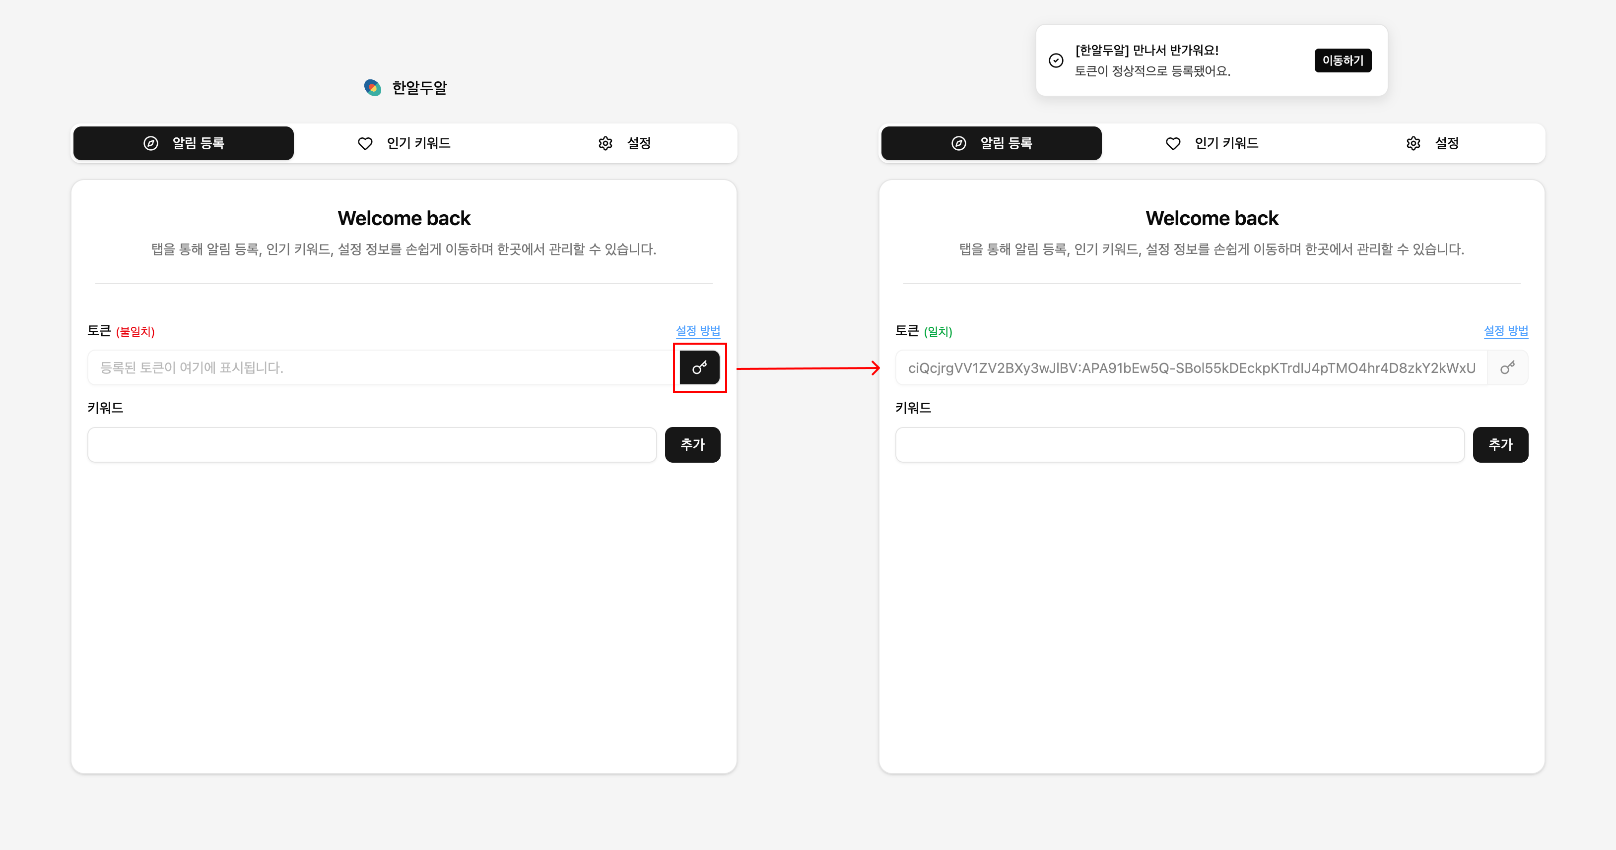Click compass icon in right 알림 등록 tab
The width and height of the screenshot is (1616, 850).
pos(958,143)
